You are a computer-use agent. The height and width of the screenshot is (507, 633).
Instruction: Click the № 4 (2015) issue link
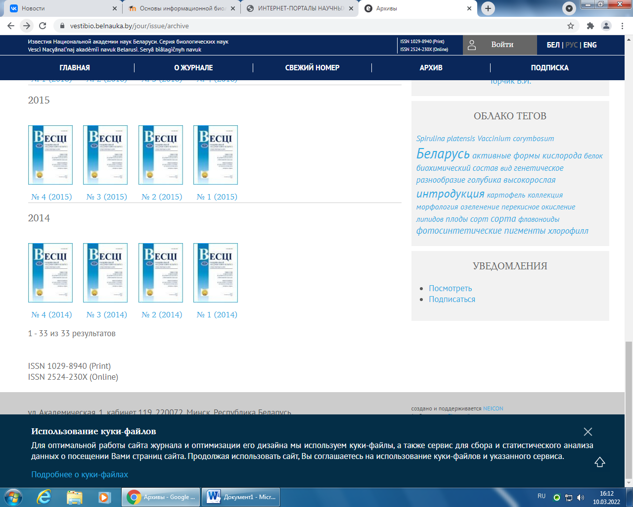51,197
